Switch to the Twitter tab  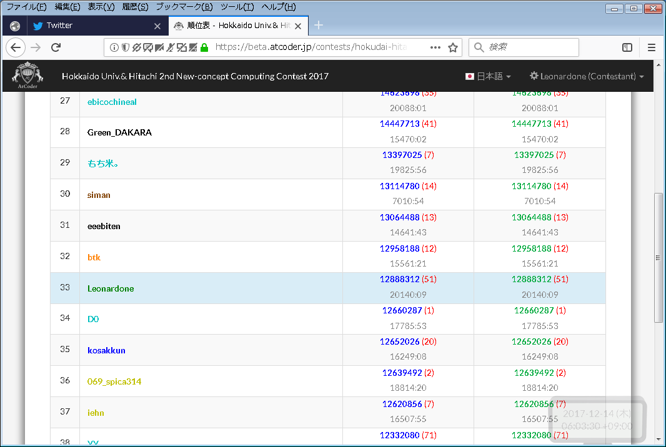pyautogui.click(x=97, y=26)
